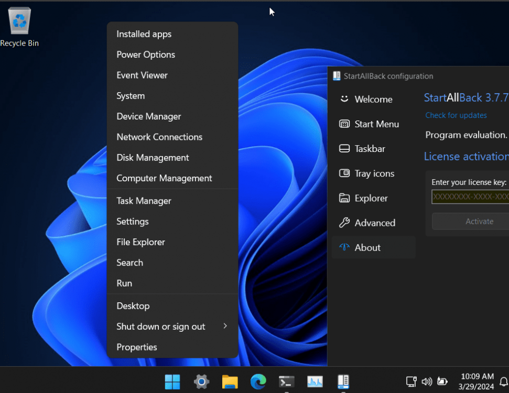Open the notification bell in system tray
509x393 pixels.
pyautogui.click(x=504, y=381)
